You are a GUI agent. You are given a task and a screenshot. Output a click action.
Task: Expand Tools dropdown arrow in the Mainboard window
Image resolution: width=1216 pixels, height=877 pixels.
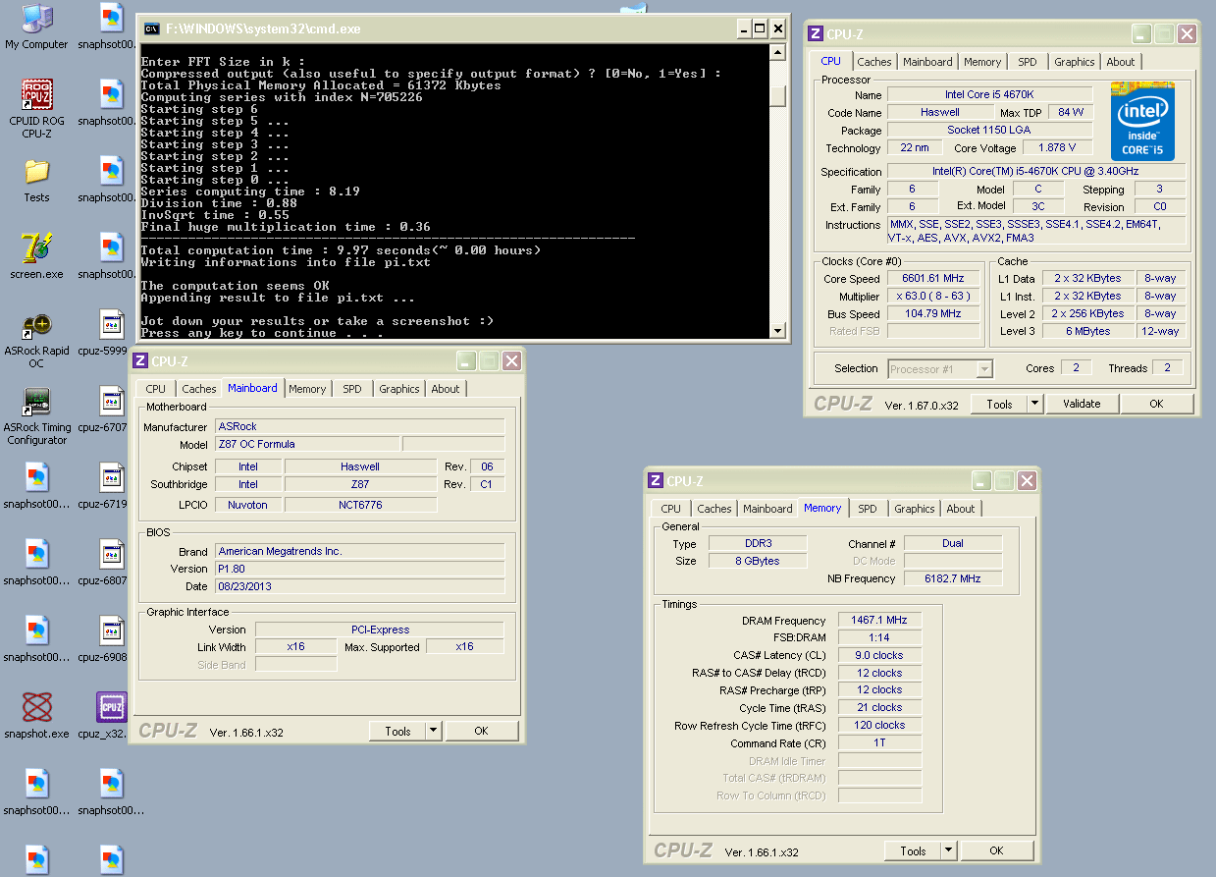pyautogui.click(x=433, y=731)
